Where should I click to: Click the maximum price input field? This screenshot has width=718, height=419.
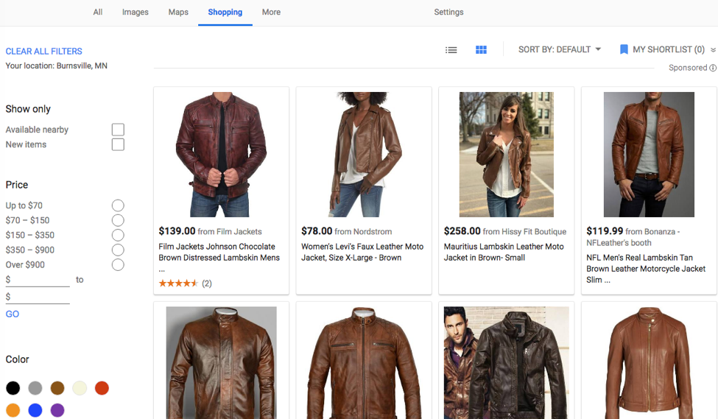(x=38, y=297)
